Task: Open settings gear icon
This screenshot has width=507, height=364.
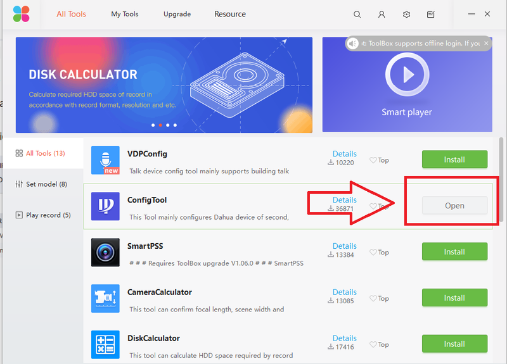Action: coord(406,14)
